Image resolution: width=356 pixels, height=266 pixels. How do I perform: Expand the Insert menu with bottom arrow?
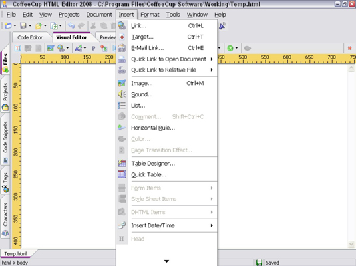coord(166,261)
